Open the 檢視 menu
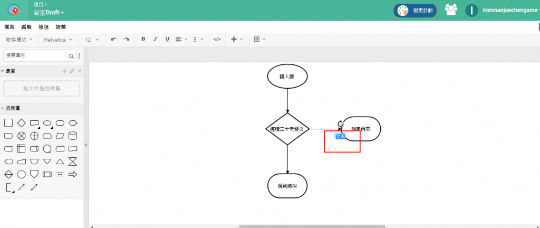 tap(43, 27)
